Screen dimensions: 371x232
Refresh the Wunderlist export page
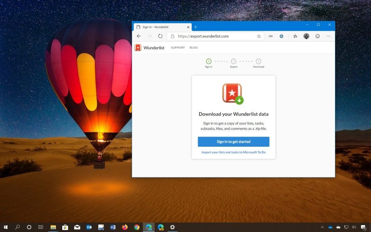(160, 36)
